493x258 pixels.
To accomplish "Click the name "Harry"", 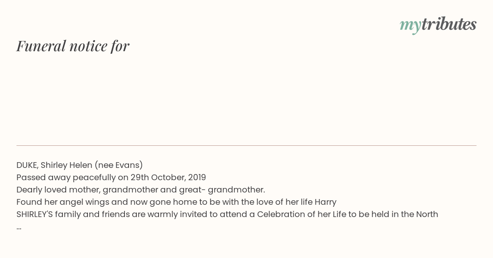I will click(325, 202).
